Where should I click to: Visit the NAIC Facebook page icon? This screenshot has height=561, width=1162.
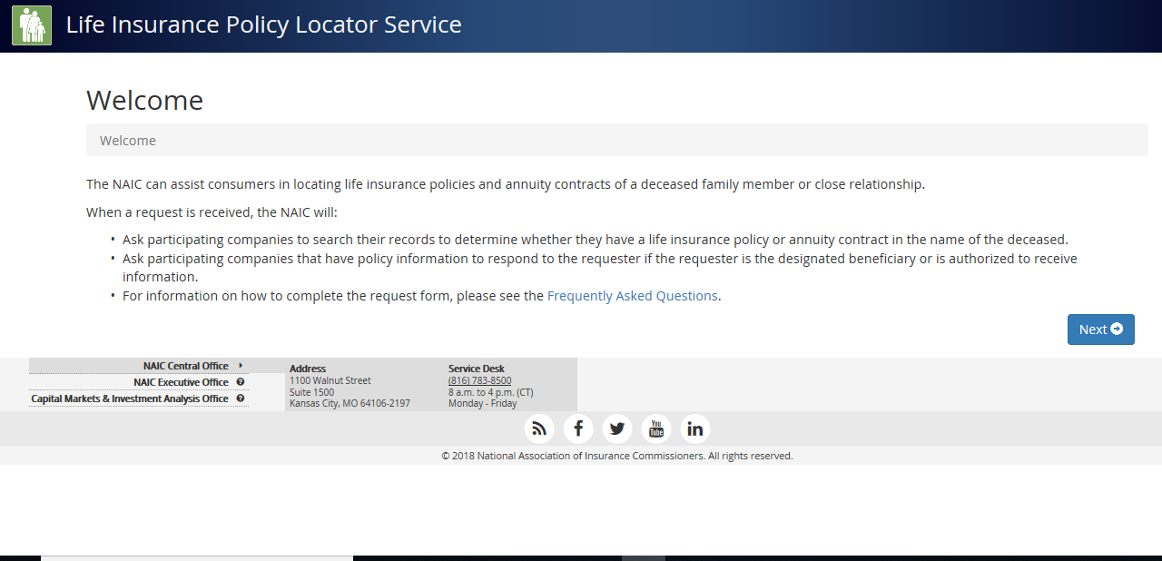pos(578,428)
